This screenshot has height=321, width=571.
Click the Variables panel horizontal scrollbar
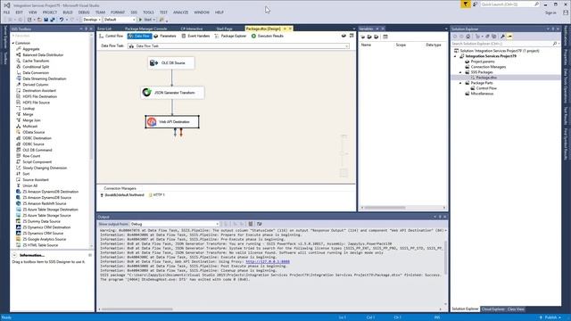coord(385,208)
